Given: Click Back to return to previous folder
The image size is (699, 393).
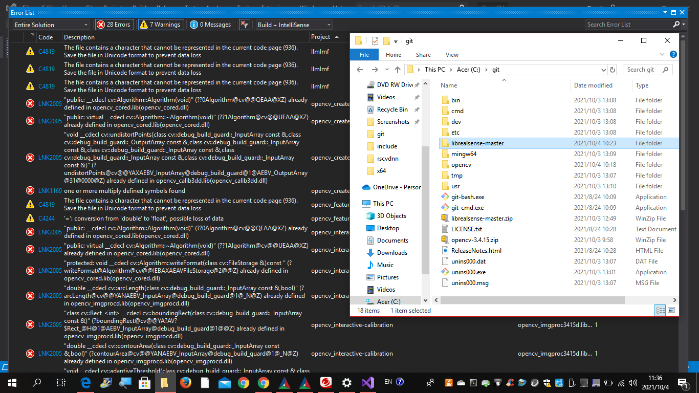Looking at the screenshot, I should 360,69.
